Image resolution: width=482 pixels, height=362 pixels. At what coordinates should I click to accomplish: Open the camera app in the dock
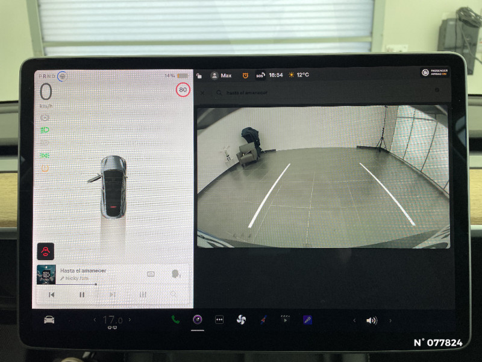click(x=198, y=320)
